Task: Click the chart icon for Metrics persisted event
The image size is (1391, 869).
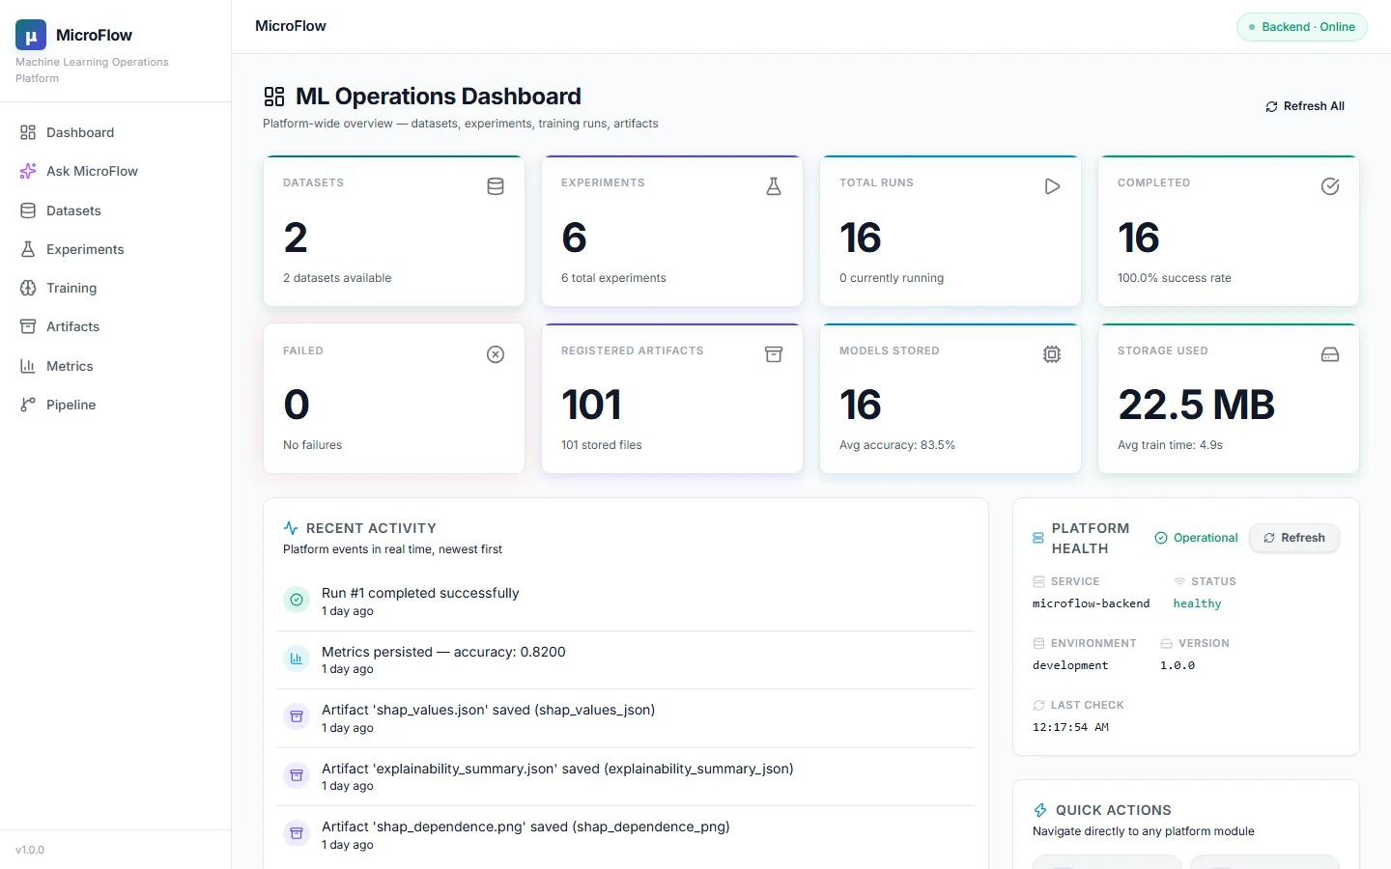Action: tap(297, 659)
